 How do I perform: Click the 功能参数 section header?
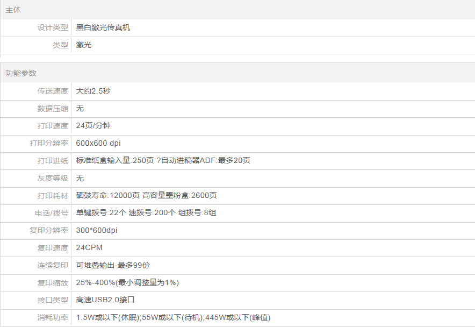coord(21,73)
